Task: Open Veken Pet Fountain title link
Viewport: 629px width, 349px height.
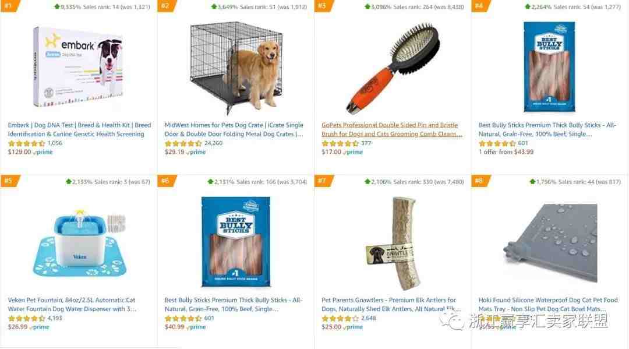Action: tap(72, 305)
